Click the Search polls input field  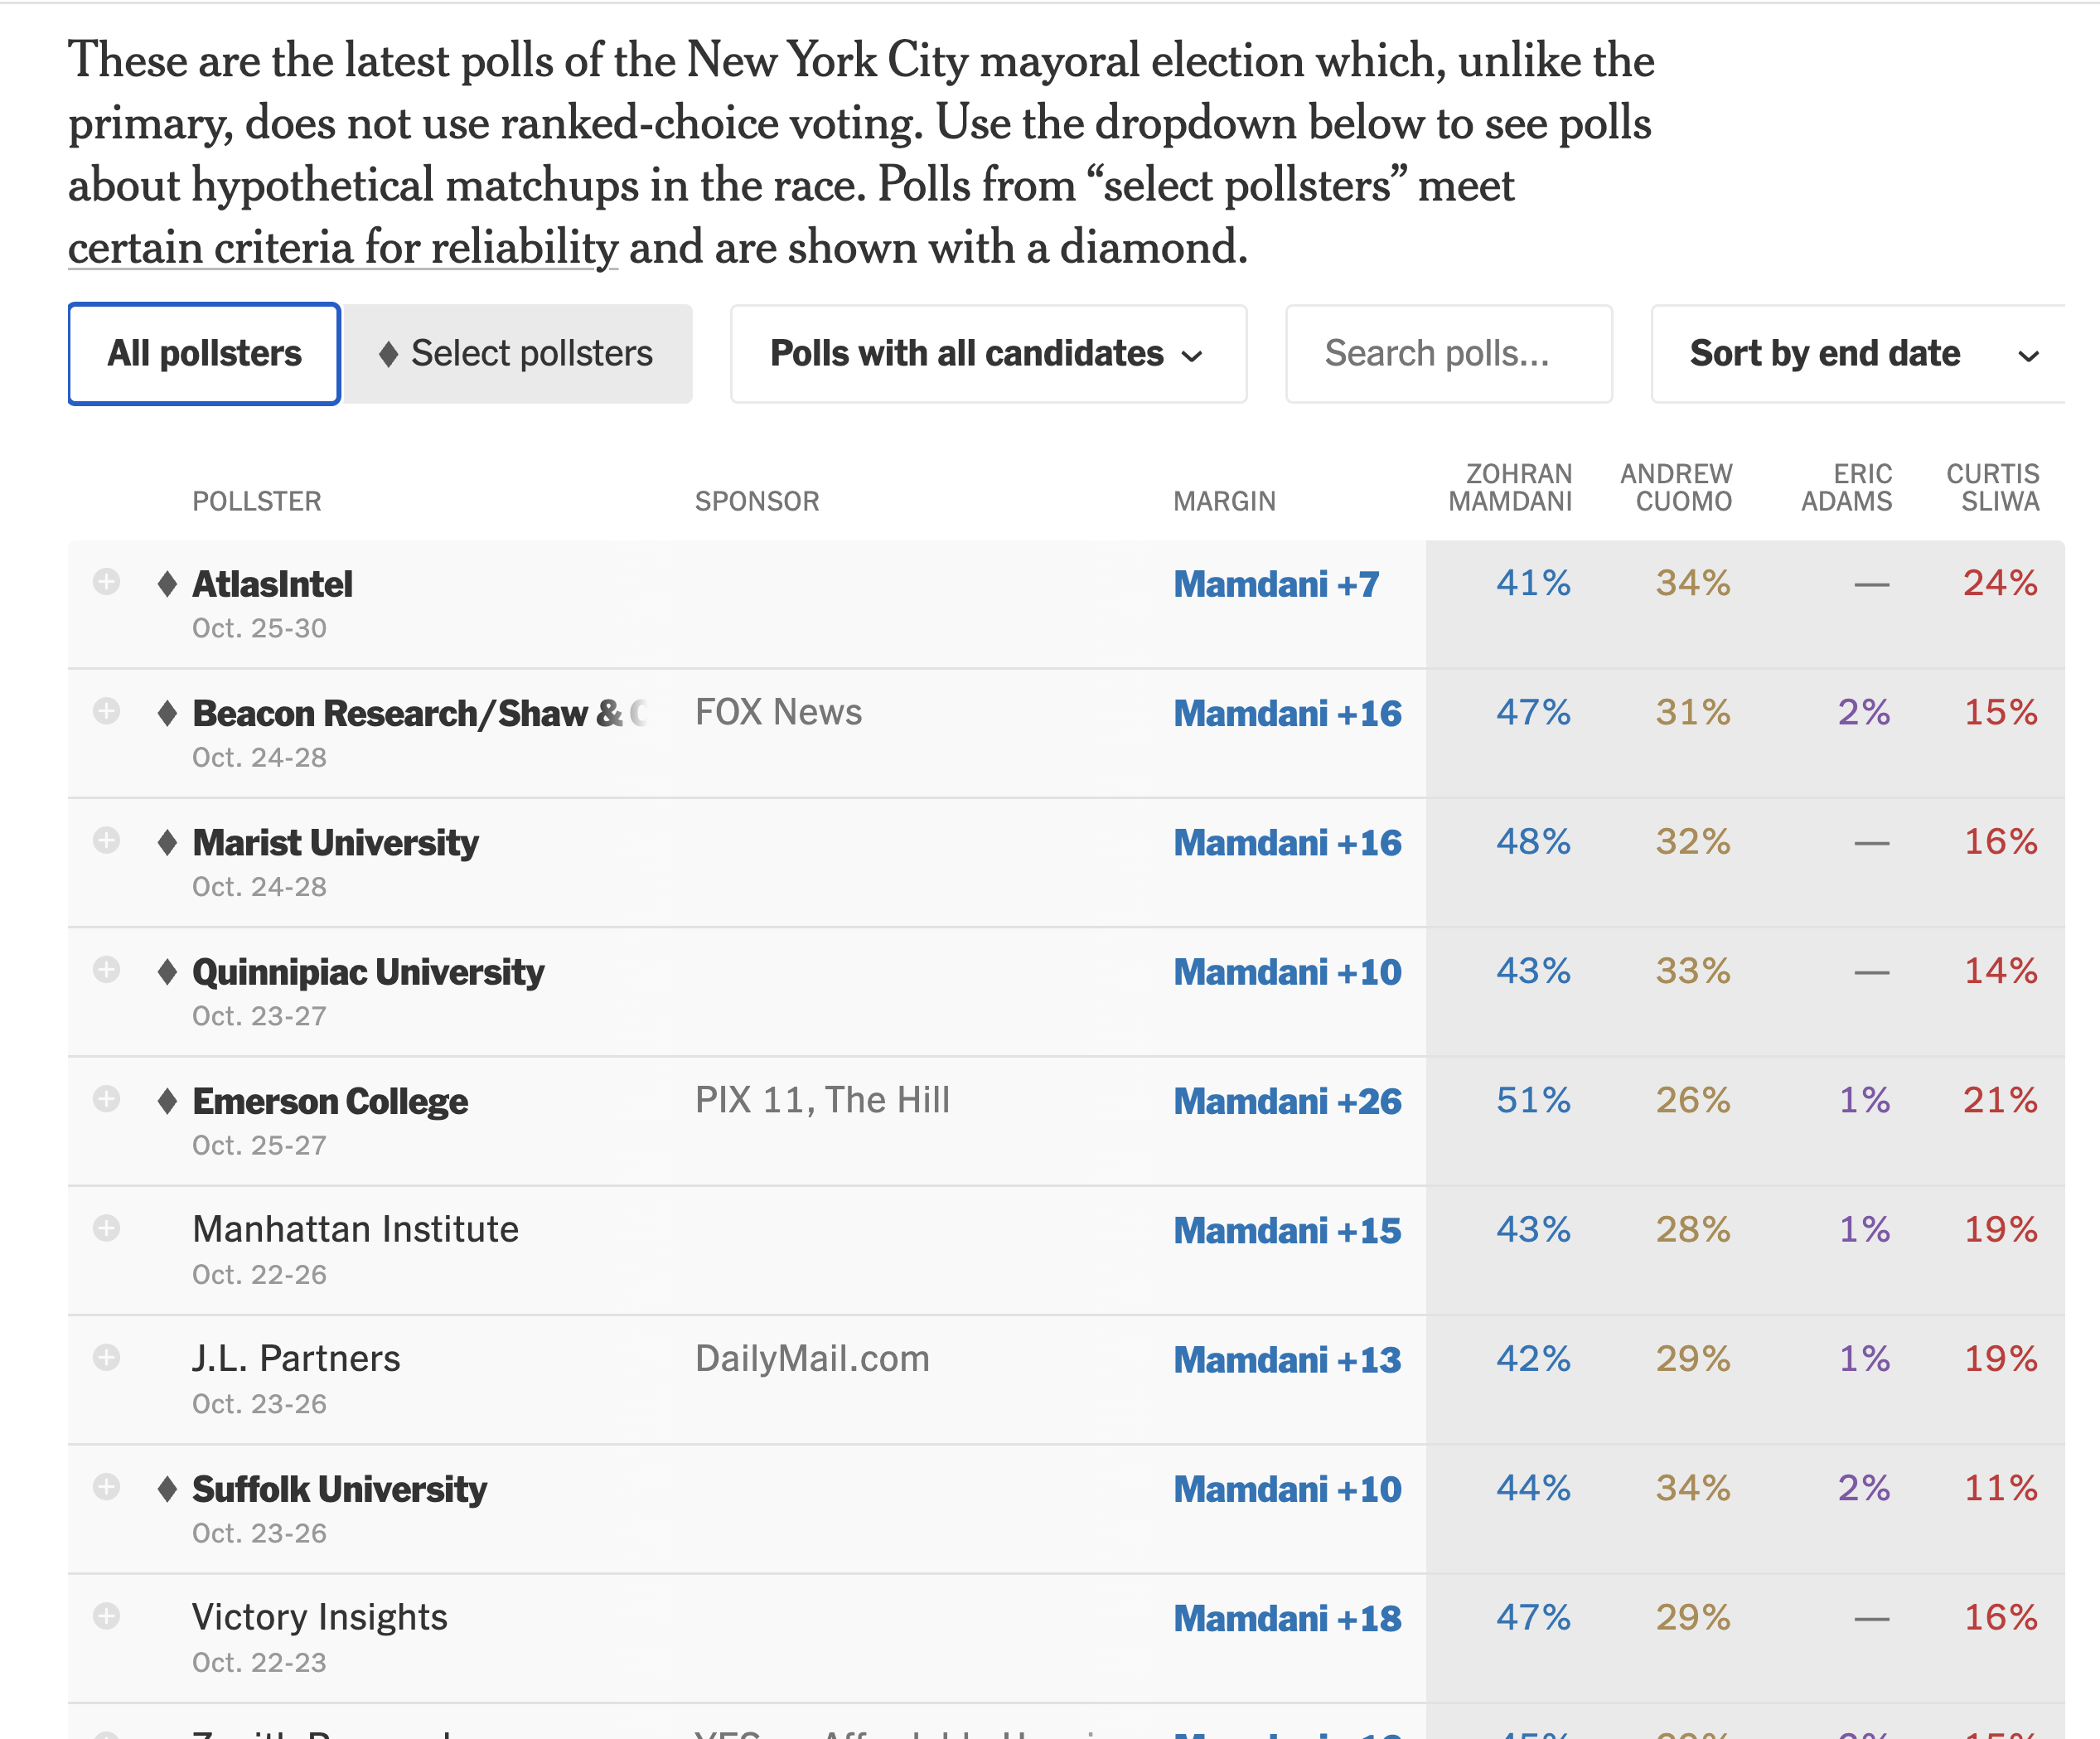(1448, 354)
